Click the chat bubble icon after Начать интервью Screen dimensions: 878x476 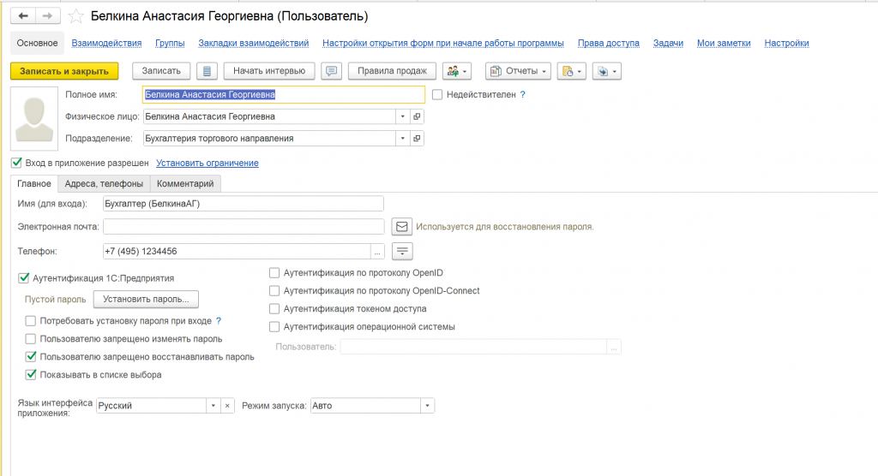pyautogui.click(x=331, y=71)
